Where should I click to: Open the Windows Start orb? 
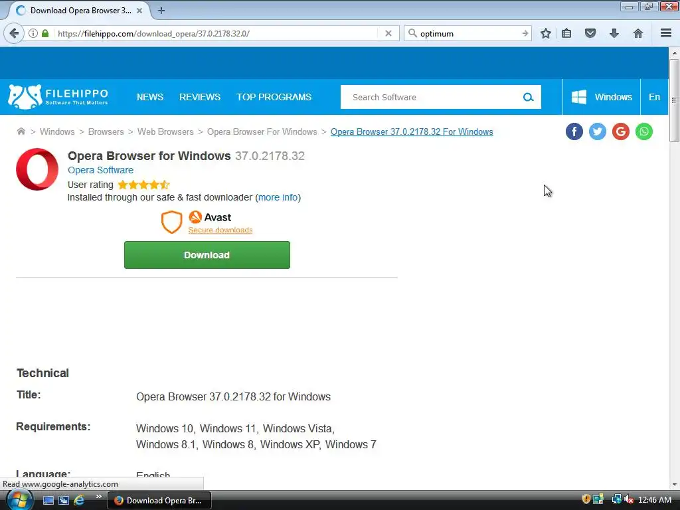pyautogui.click(x=19, y=499)
